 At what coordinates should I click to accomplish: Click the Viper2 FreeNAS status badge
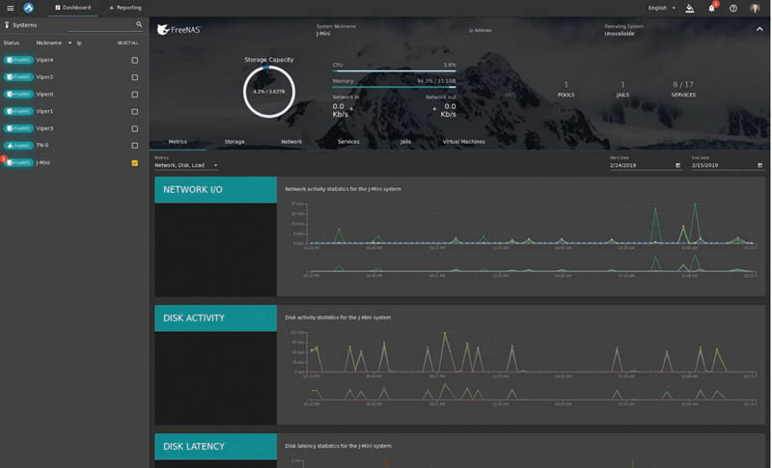[x=18, y=77]
